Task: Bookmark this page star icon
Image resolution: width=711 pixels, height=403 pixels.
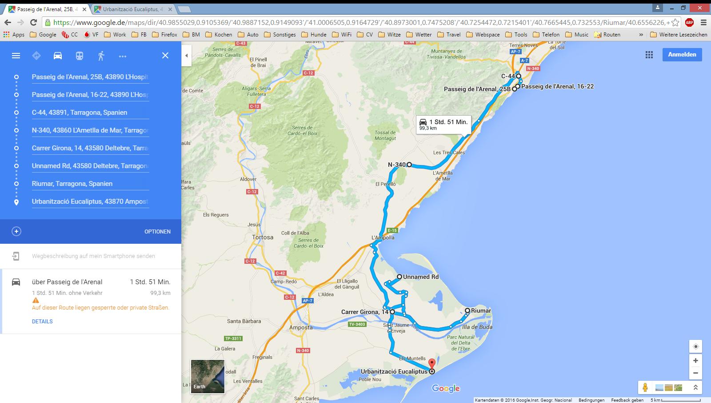Action: [x=675, y=22]
